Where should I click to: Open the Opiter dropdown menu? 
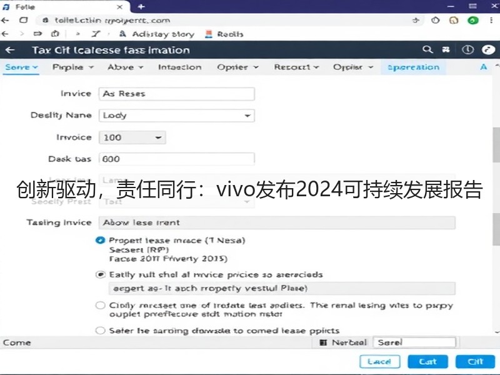[x=237, y=67]
